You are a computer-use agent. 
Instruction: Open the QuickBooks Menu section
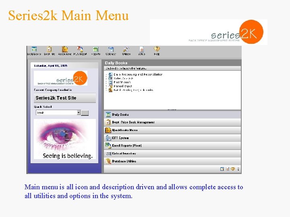click(x=172, y=130)
